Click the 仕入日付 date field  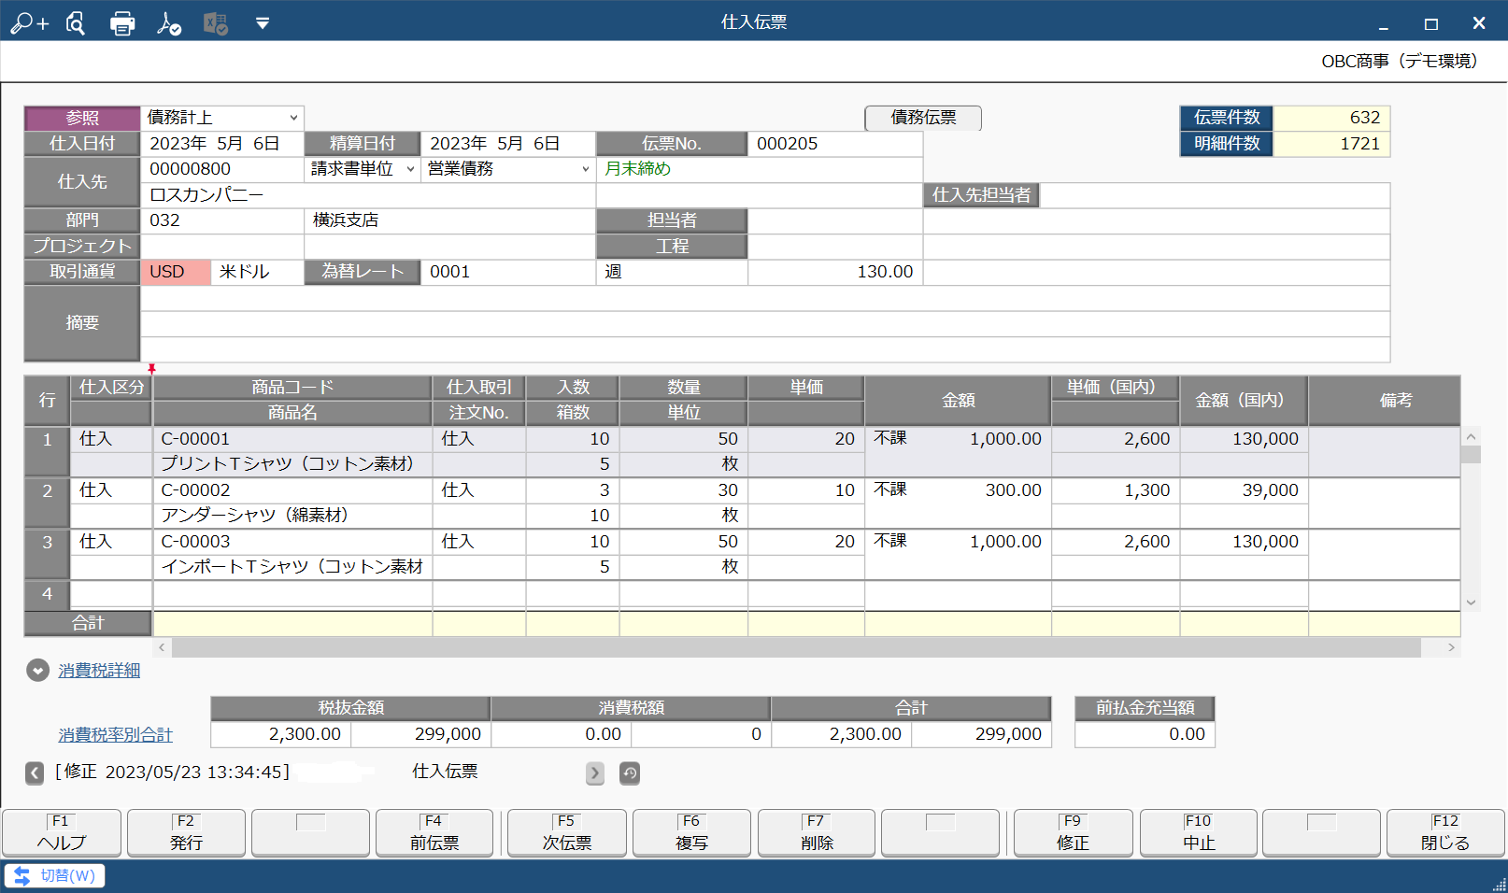click(x=222, y=144)
